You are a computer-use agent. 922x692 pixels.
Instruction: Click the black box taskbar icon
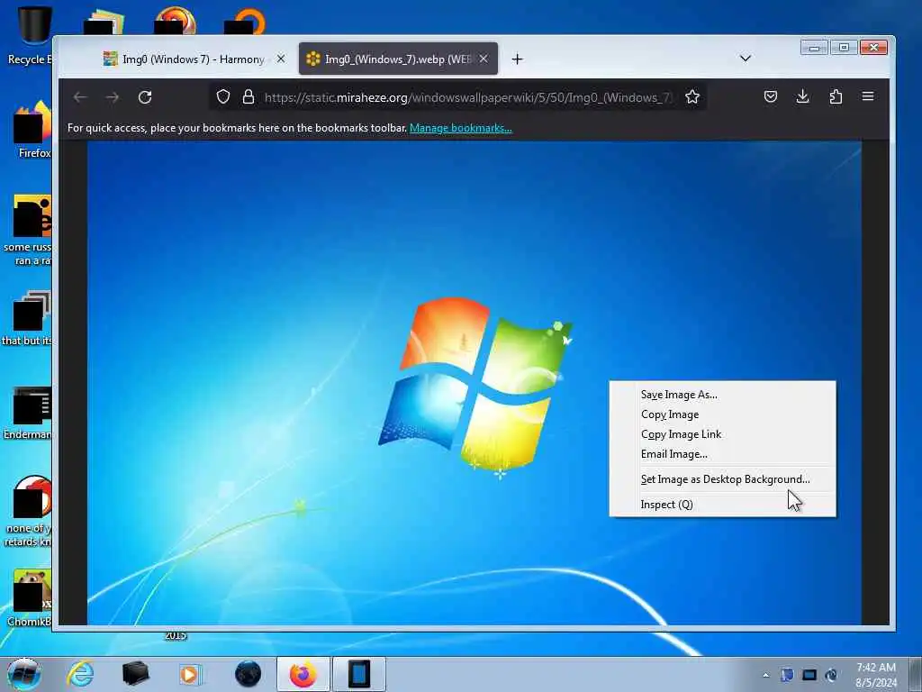click(x=135, y=674)
